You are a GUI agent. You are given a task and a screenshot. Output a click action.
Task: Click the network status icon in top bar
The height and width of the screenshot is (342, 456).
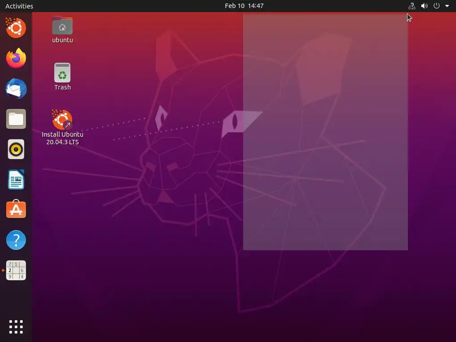[412, 6]
